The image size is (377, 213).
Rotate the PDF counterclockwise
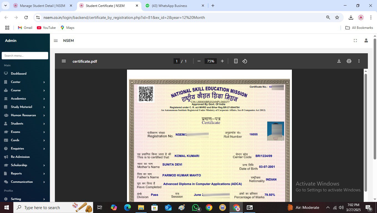[x=245, y=61]
